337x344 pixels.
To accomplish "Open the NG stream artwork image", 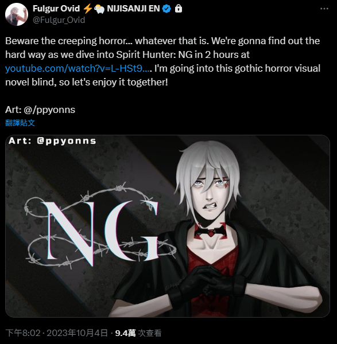I will click(x=168, y=226).
